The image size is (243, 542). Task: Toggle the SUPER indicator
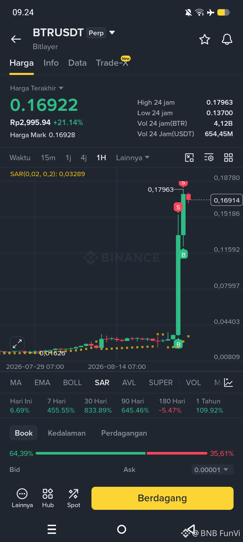pos(161,382)
